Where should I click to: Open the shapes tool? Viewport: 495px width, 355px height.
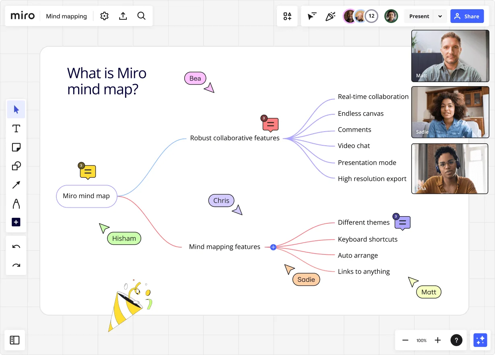(x=16, y=166)
